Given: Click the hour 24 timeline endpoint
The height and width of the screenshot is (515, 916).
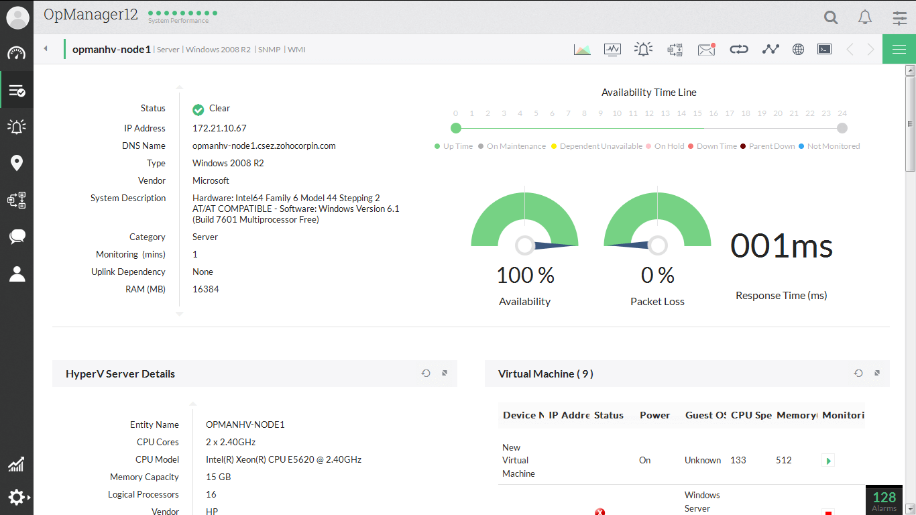Looking at the screenshot, I should [842, 128].
